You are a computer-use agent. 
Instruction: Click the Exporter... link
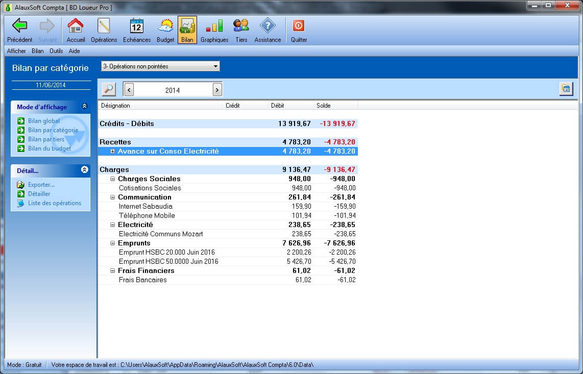pos(41,185)
